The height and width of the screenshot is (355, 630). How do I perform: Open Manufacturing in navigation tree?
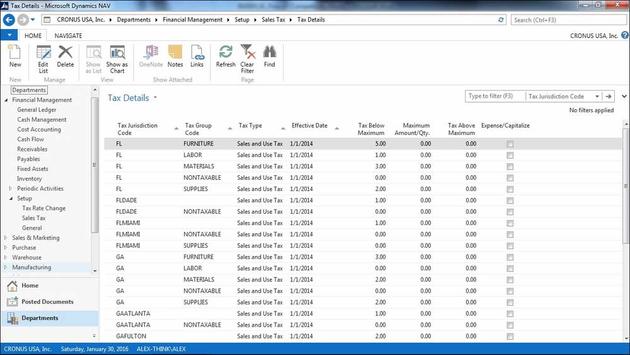[x=31, y=267]
